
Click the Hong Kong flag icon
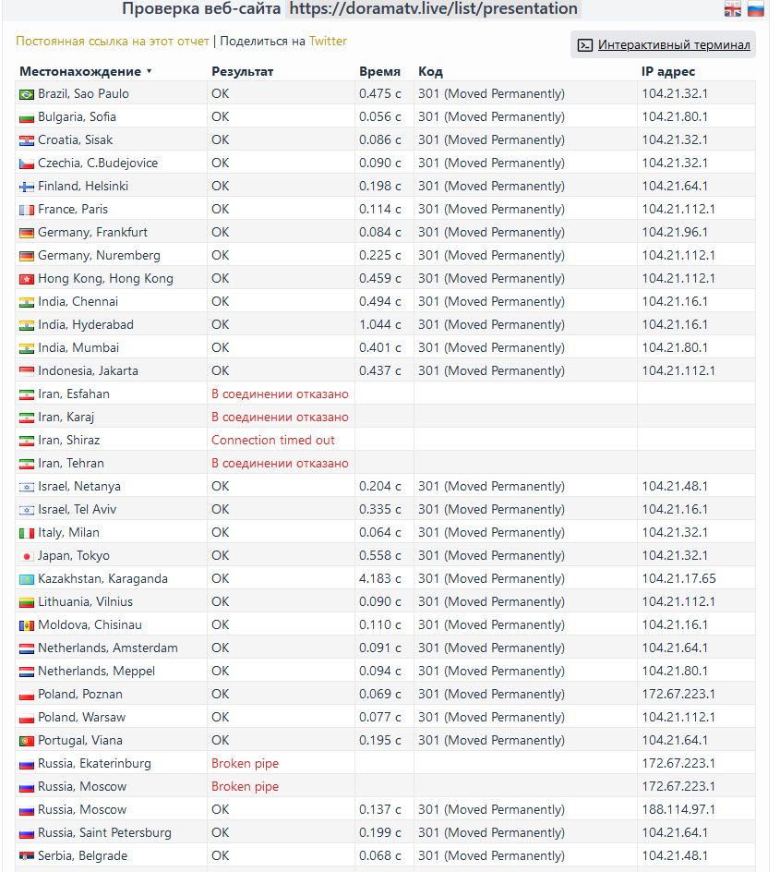tap(27, 279)
